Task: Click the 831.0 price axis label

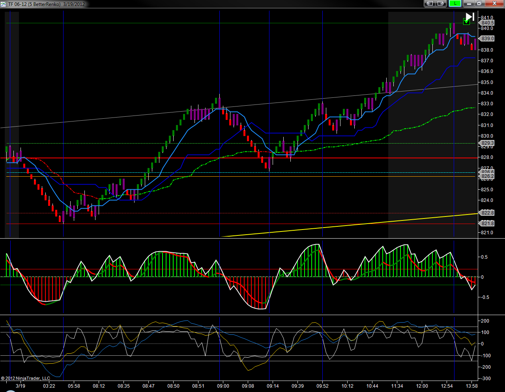Action: [x=487, y=125]
